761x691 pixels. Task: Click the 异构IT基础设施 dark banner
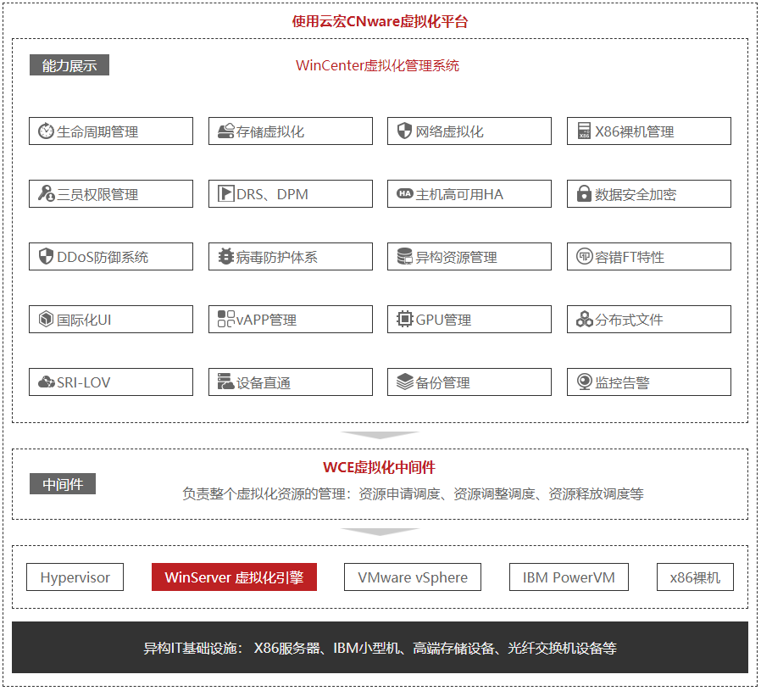coord(380,647)
